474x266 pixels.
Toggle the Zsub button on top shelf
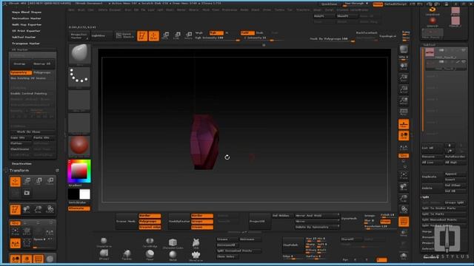260,33
